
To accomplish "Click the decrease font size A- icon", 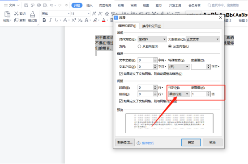I will [x=100, y=13].
